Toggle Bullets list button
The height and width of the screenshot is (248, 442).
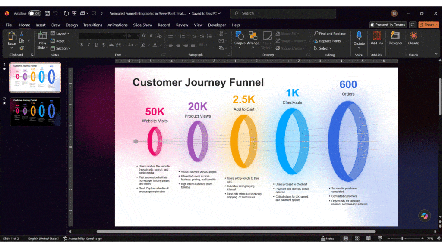pos(170,36)
